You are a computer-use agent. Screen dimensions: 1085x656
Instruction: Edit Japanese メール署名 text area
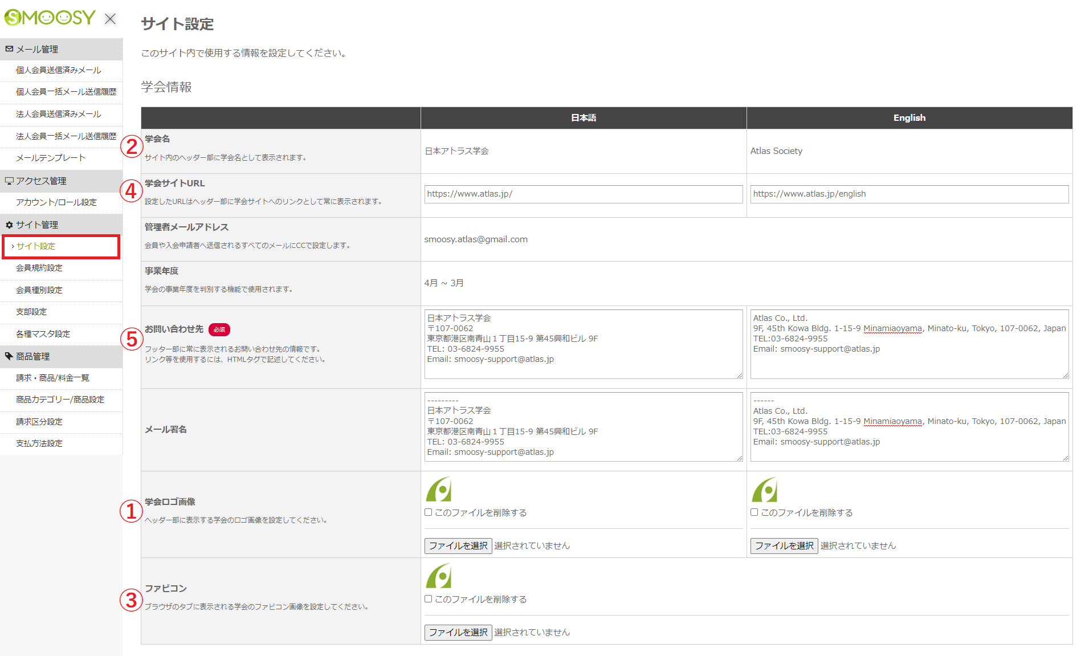(x=584, y=427)
